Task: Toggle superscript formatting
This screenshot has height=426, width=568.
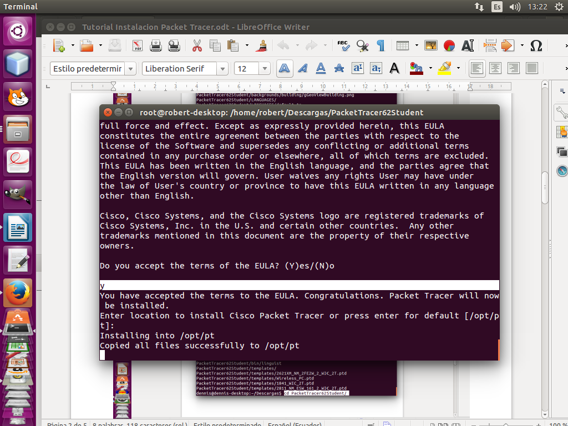Action: pyautogui.click(x=358, y=68)
